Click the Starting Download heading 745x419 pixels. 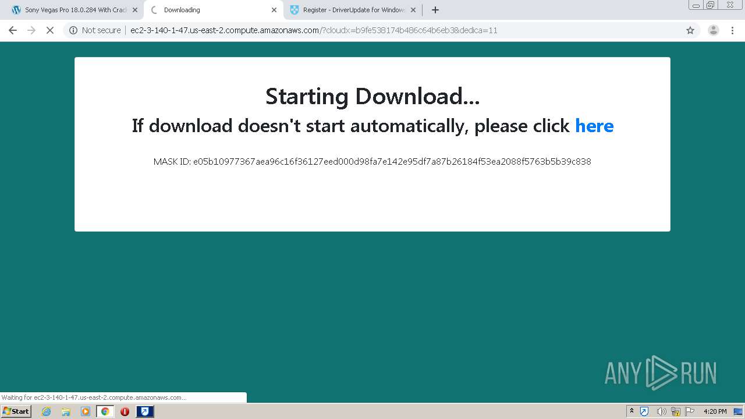(372, 96)
